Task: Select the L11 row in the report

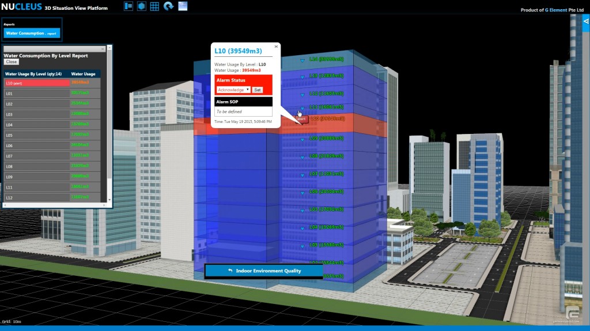Action: (x=52, y=187)
